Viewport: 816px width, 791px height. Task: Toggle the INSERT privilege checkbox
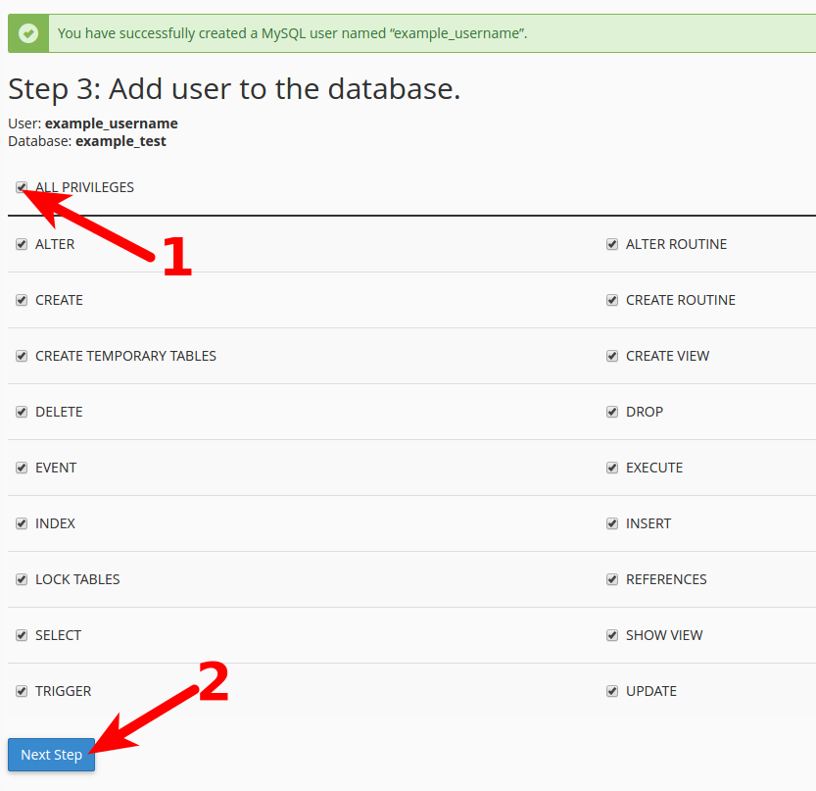pyautogui.click(x=612, y=523)
